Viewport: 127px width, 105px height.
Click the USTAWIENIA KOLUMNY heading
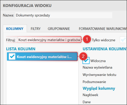point(105,49)
